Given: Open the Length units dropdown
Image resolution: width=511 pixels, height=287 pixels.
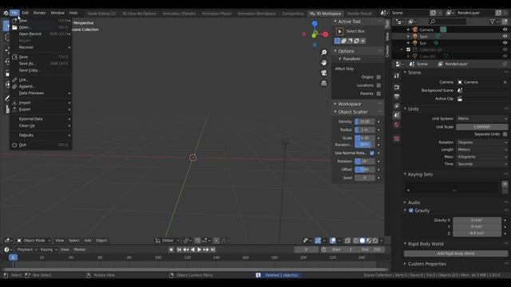Looking at the screenshot, I should coord(482,150).
